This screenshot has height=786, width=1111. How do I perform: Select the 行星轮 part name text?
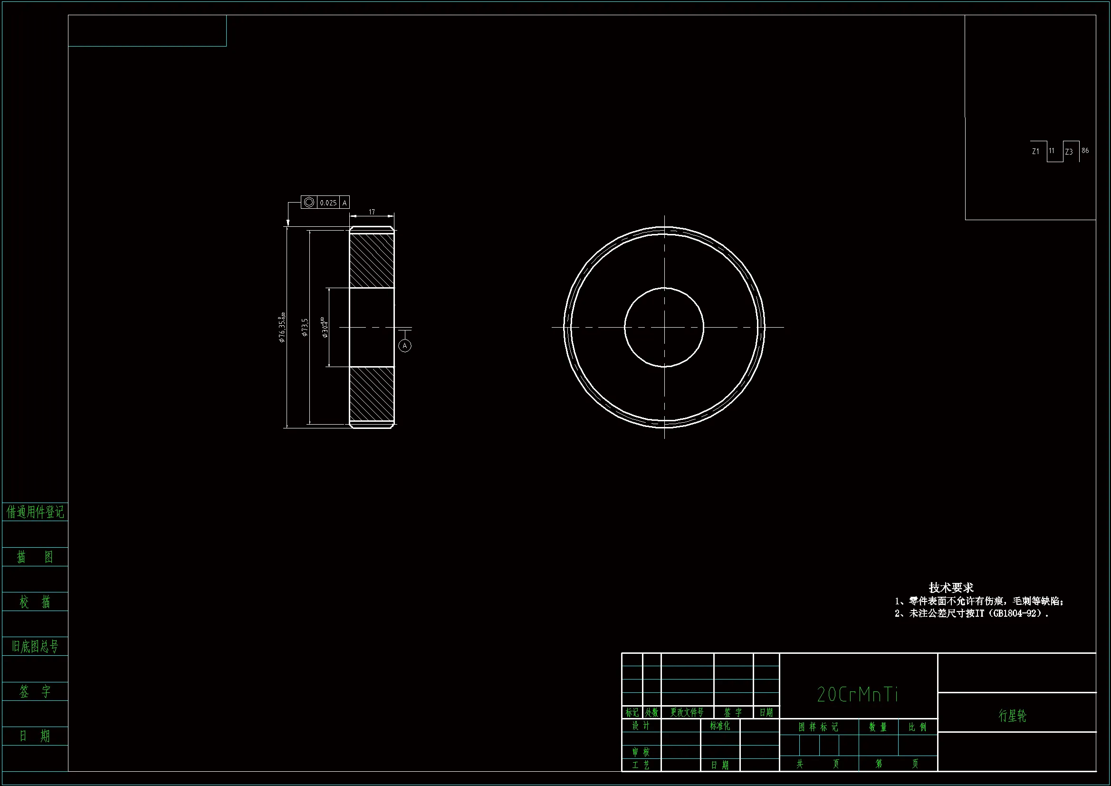pyautogui.click(x=1012, y=715)
